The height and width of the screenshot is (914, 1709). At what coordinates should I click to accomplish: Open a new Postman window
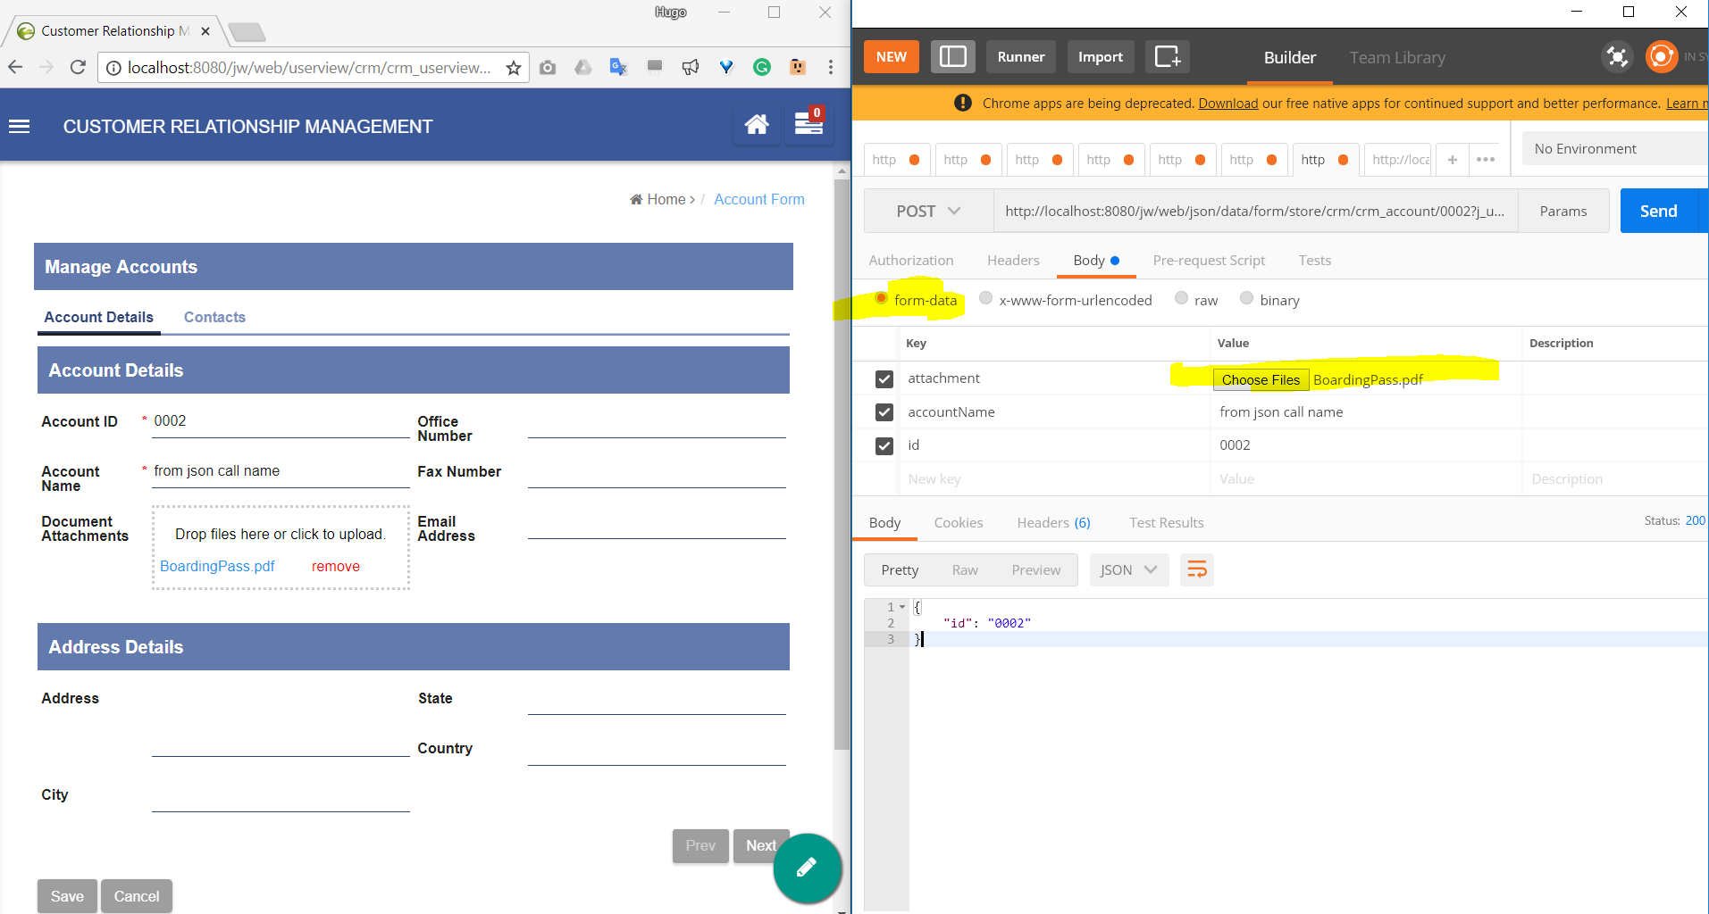tap(1168, 56)
